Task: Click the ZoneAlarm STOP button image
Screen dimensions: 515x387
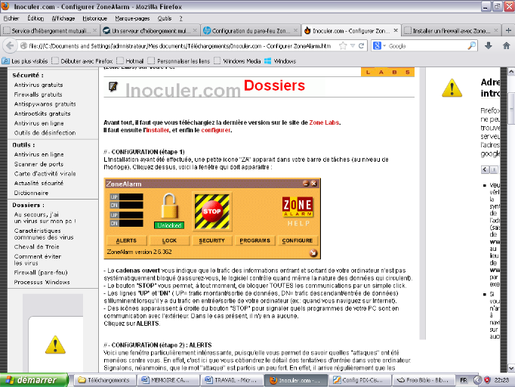Action: 212,212
